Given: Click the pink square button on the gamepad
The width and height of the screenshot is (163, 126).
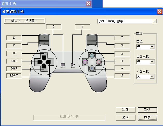Looking at the screenshot, I should pos(85,62).
